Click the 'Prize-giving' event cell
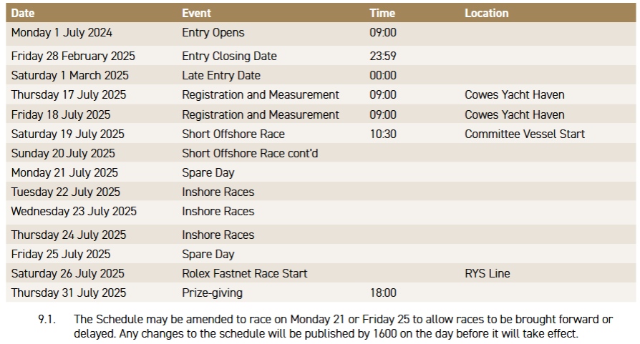Viewport: 640px width, 344px height. coord(212,293)
